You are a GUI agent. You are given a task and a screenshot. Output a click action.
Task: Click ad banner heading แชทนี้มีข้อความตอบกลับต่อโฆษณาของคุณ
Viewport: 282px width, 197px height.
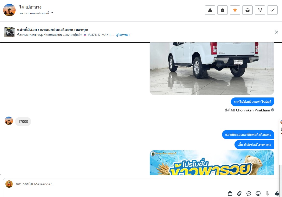pyautogui.click(x=53, y=29)
